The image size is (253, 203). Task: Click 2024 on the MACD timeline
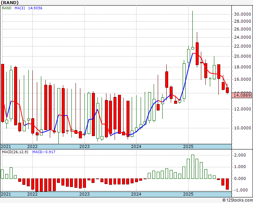tap(136, 194)
